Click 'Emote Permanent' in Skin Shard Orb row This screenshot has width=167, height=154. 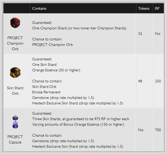46,92
